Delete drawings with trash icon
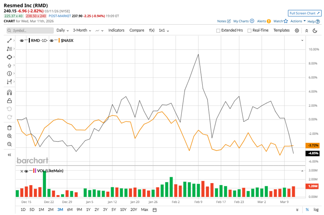The image size is (324, 215). pyautogui.click(x=9, y=128)
